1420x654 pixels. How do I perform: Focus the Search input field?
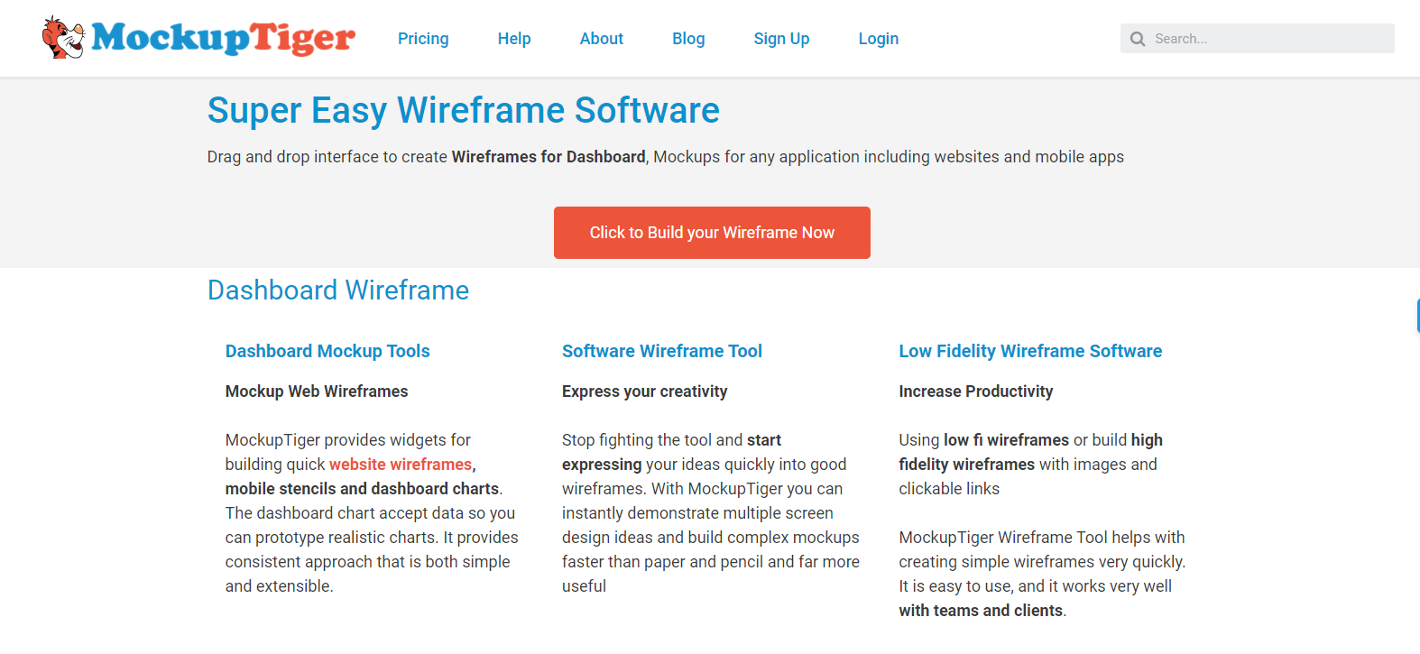tap(1258, 39)
